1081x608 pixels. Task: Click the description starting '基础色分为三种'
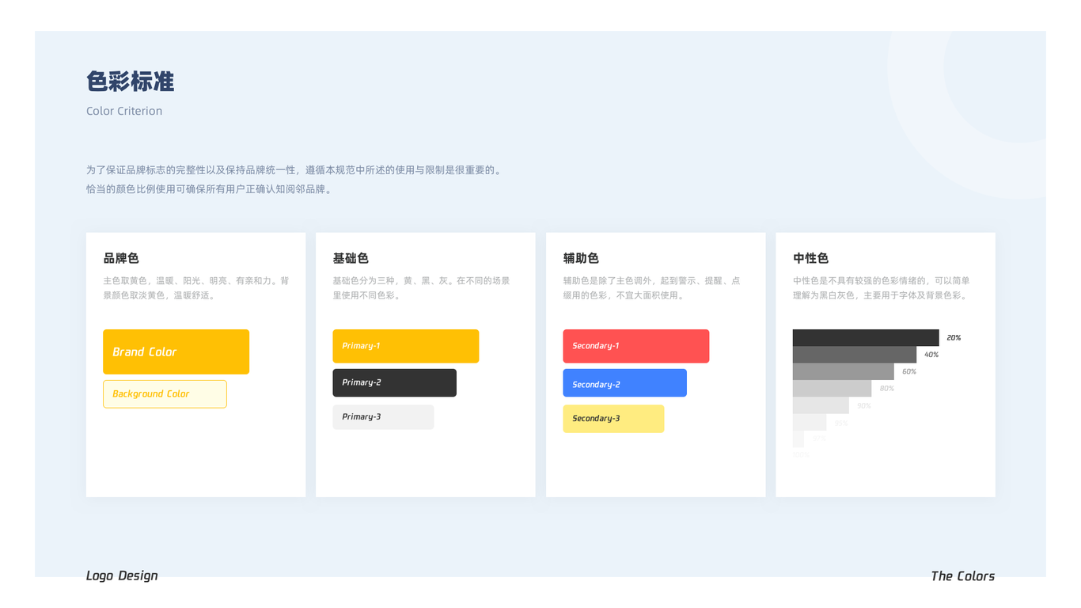click(x=422, y=288)
